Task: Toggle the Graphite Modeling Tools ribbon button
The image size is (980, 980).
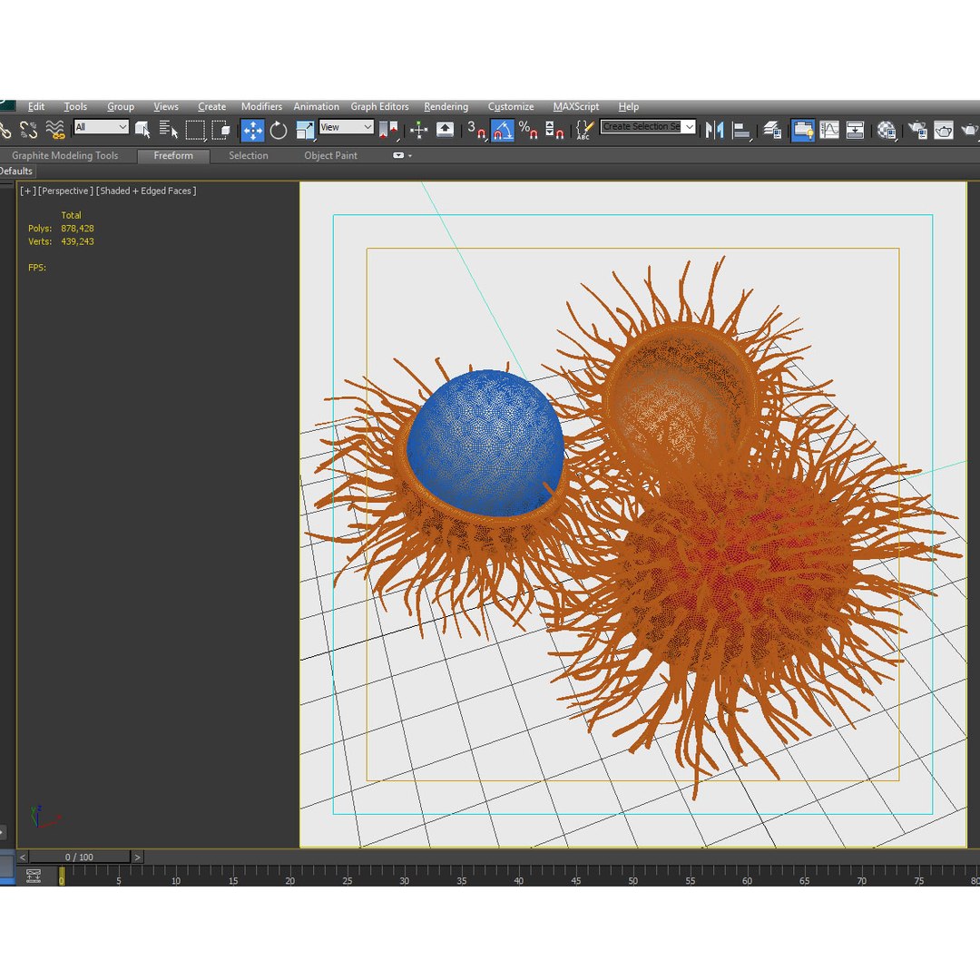Action: point(802,130)
